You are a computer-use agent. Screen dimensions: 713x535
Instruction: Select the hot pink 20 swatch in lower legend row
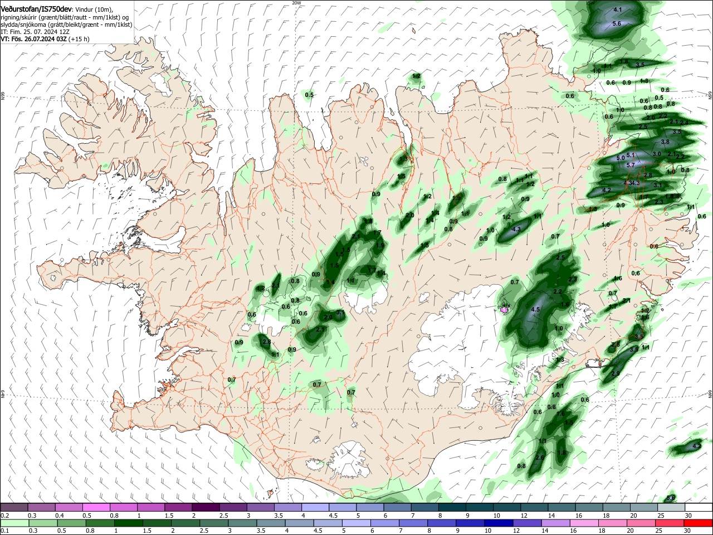(641, 523)
